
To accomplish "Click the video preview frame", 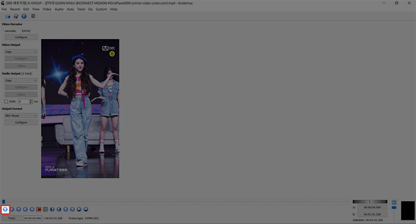I will tap(80, 109).
